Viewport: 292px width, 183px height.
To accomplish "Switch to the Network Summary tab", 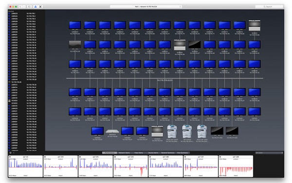I will 168,153.
